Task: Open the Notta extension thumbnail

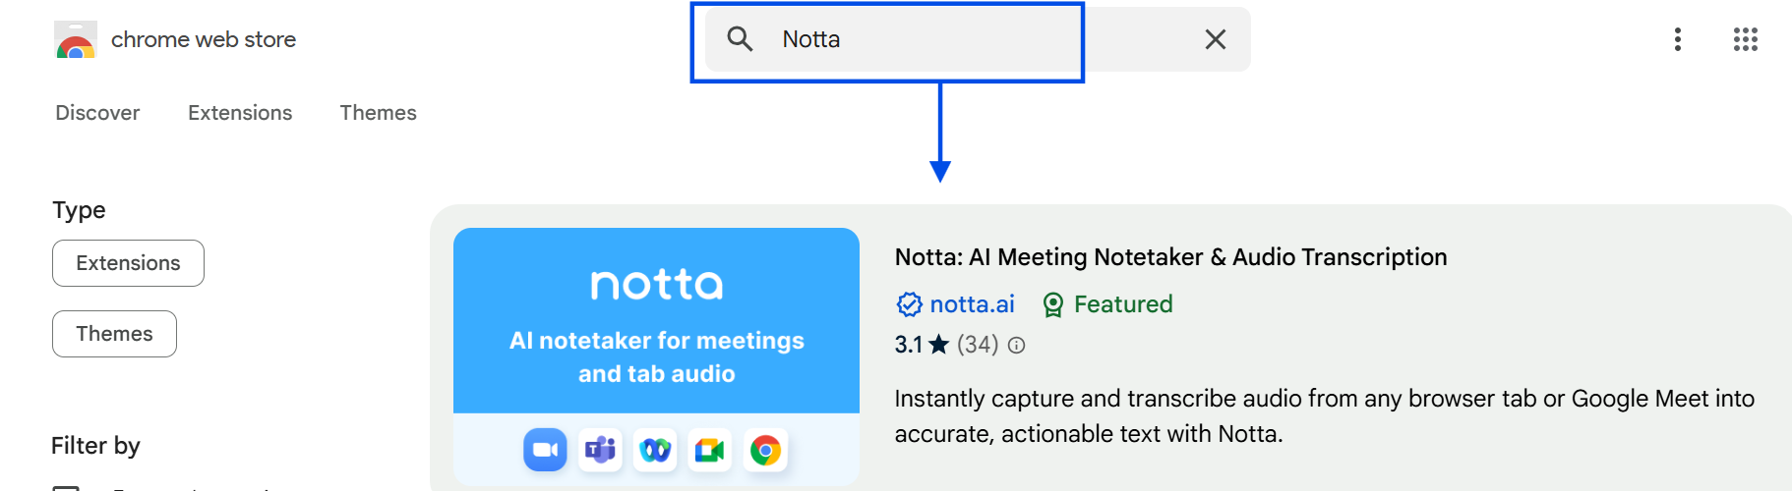Action: (656, 356)
